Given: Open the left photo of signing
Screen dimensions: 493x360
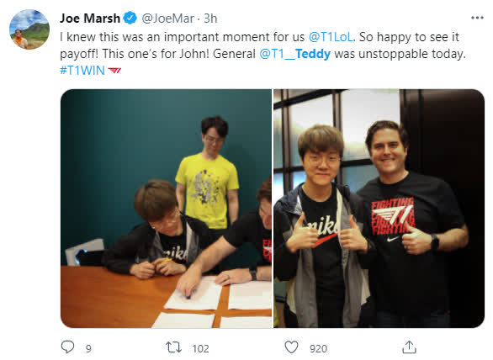Looking at the screenshot, I should [x=166, y=209].
